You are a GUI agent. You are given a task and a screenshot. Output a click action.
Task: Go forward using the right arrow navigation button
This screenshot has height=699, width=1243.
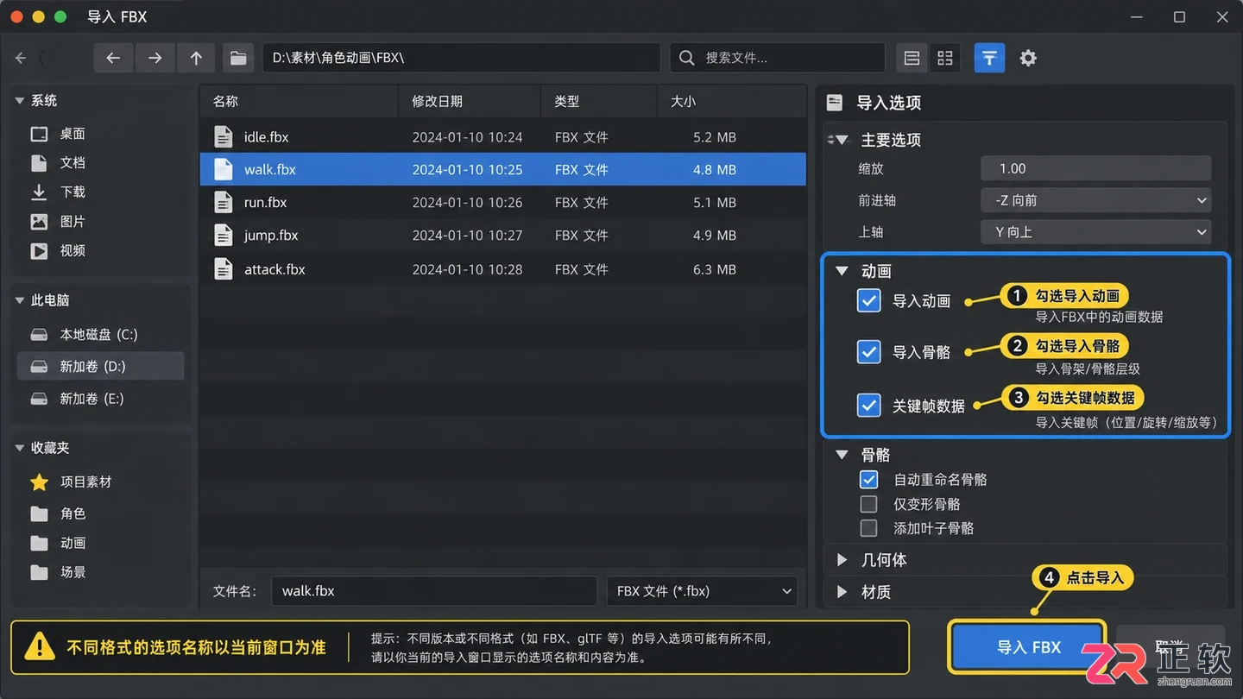(x=155, y=58)
